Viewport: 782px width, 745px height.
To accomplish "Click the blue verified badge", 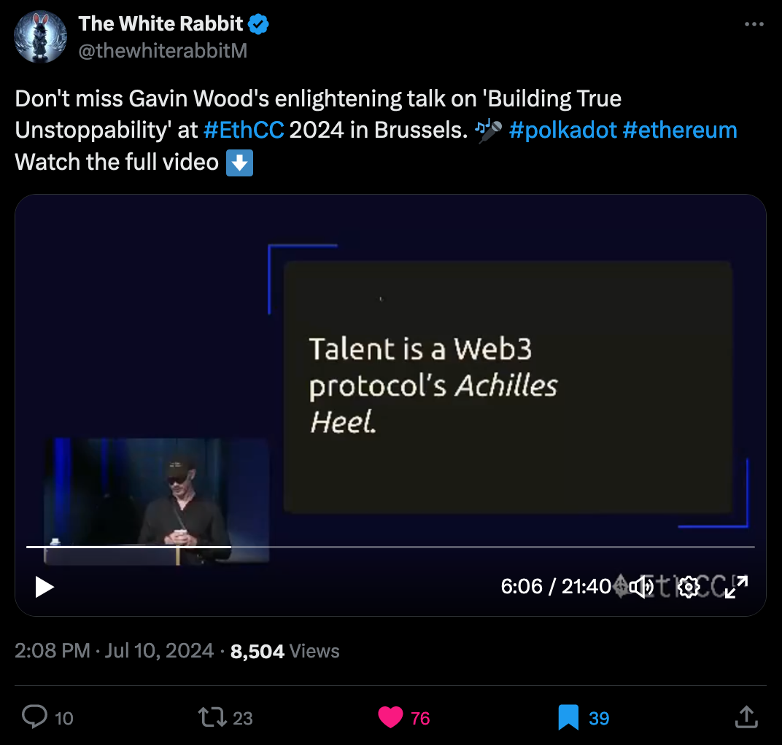I will tap(258, 24).
